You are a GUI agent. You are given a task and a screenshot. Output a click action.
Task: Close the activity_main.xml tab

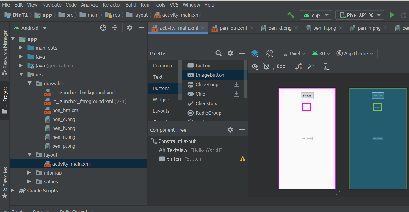pyautogui.click(x=203, y=28)
